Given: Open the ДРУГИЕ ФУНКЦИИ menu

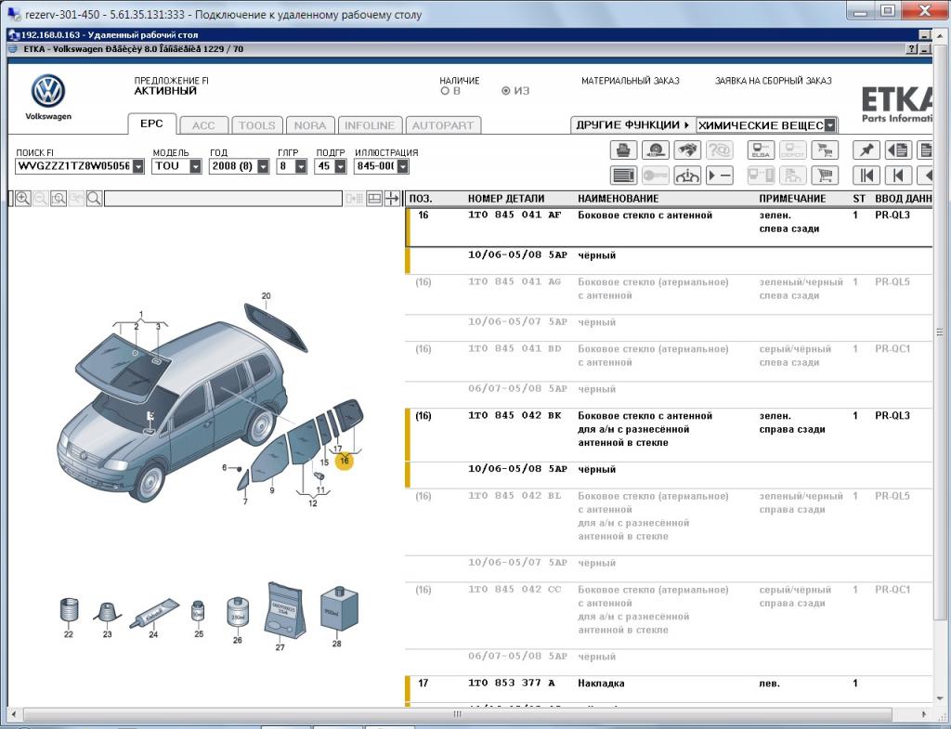Looking at the screenshot, I should pyautogui.click(x=632, y=125).
